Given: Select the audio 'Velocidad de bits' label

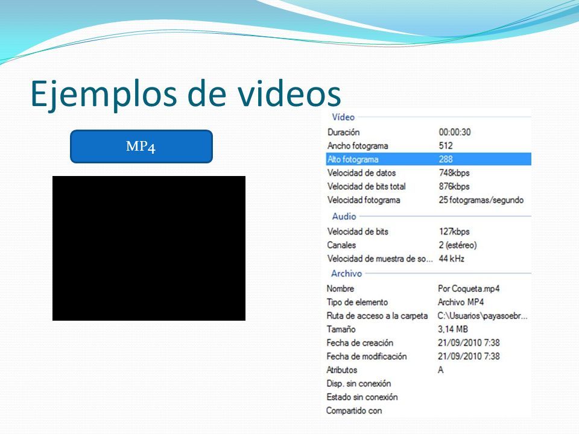Looking at the screenshot, I should [x=358, y=231].
